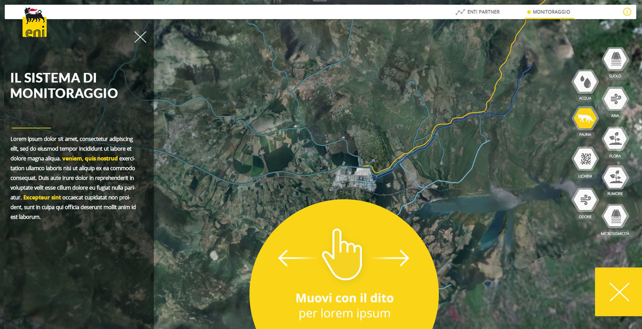Follow the 'veniam, quis nostrud' link

click(x=90, y=158)
